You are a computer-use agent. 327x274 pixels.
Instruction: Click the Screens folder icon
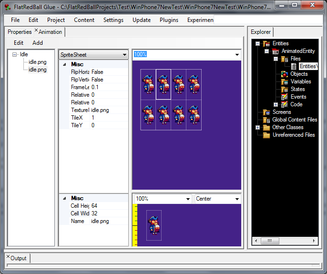pyautogui.click(x=266, y=112)
